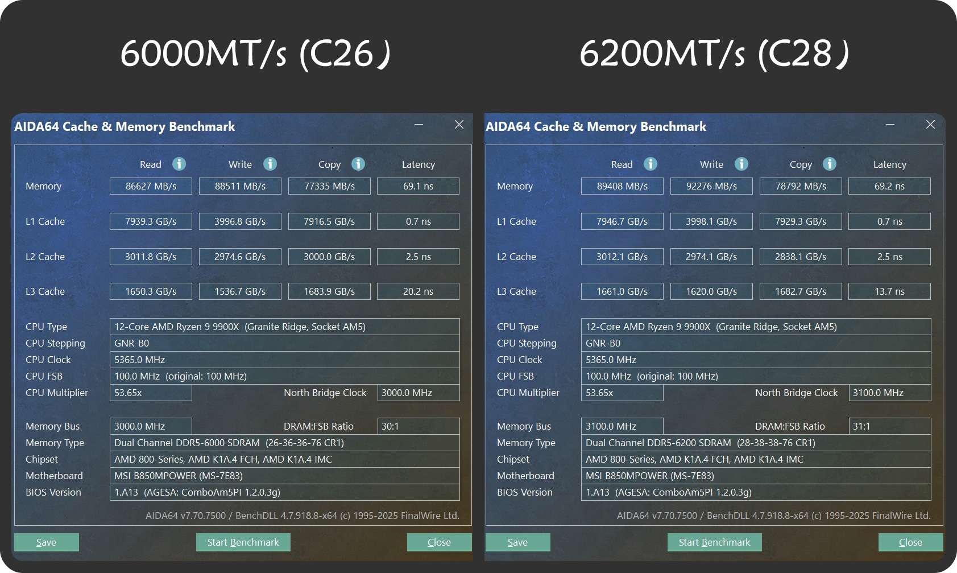The image size is (957, 573).
Task: Click Save in the DDR5-6200 benchmark window
Action: (518, 542)
